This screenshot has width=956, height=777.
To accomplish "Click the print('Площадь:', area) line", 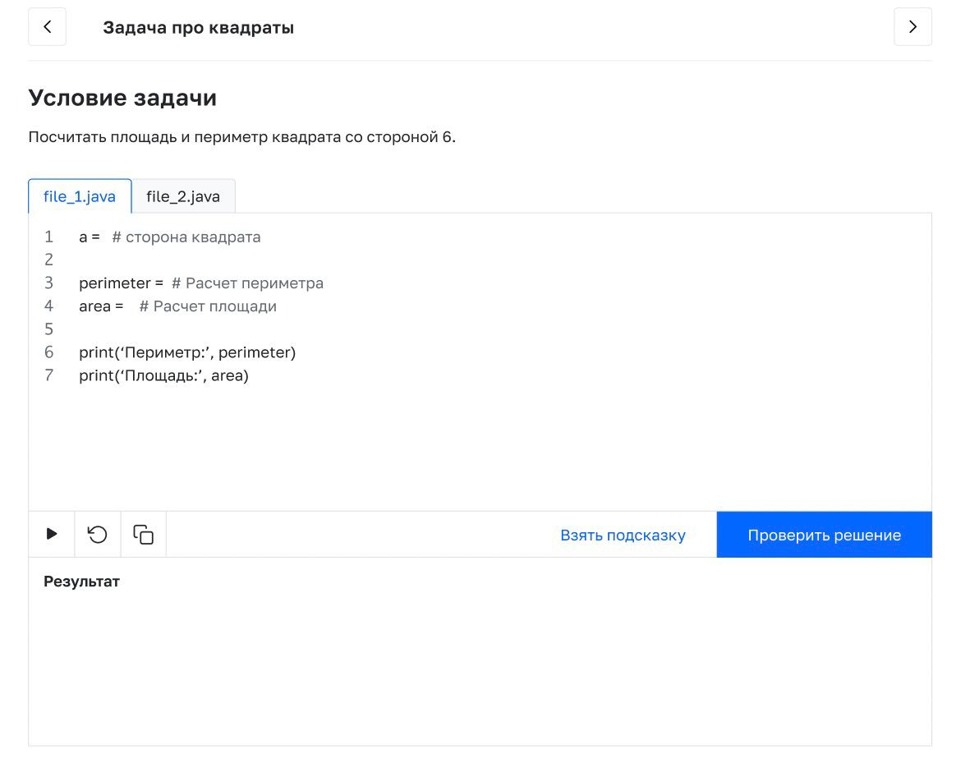I will tap(163, 375).
